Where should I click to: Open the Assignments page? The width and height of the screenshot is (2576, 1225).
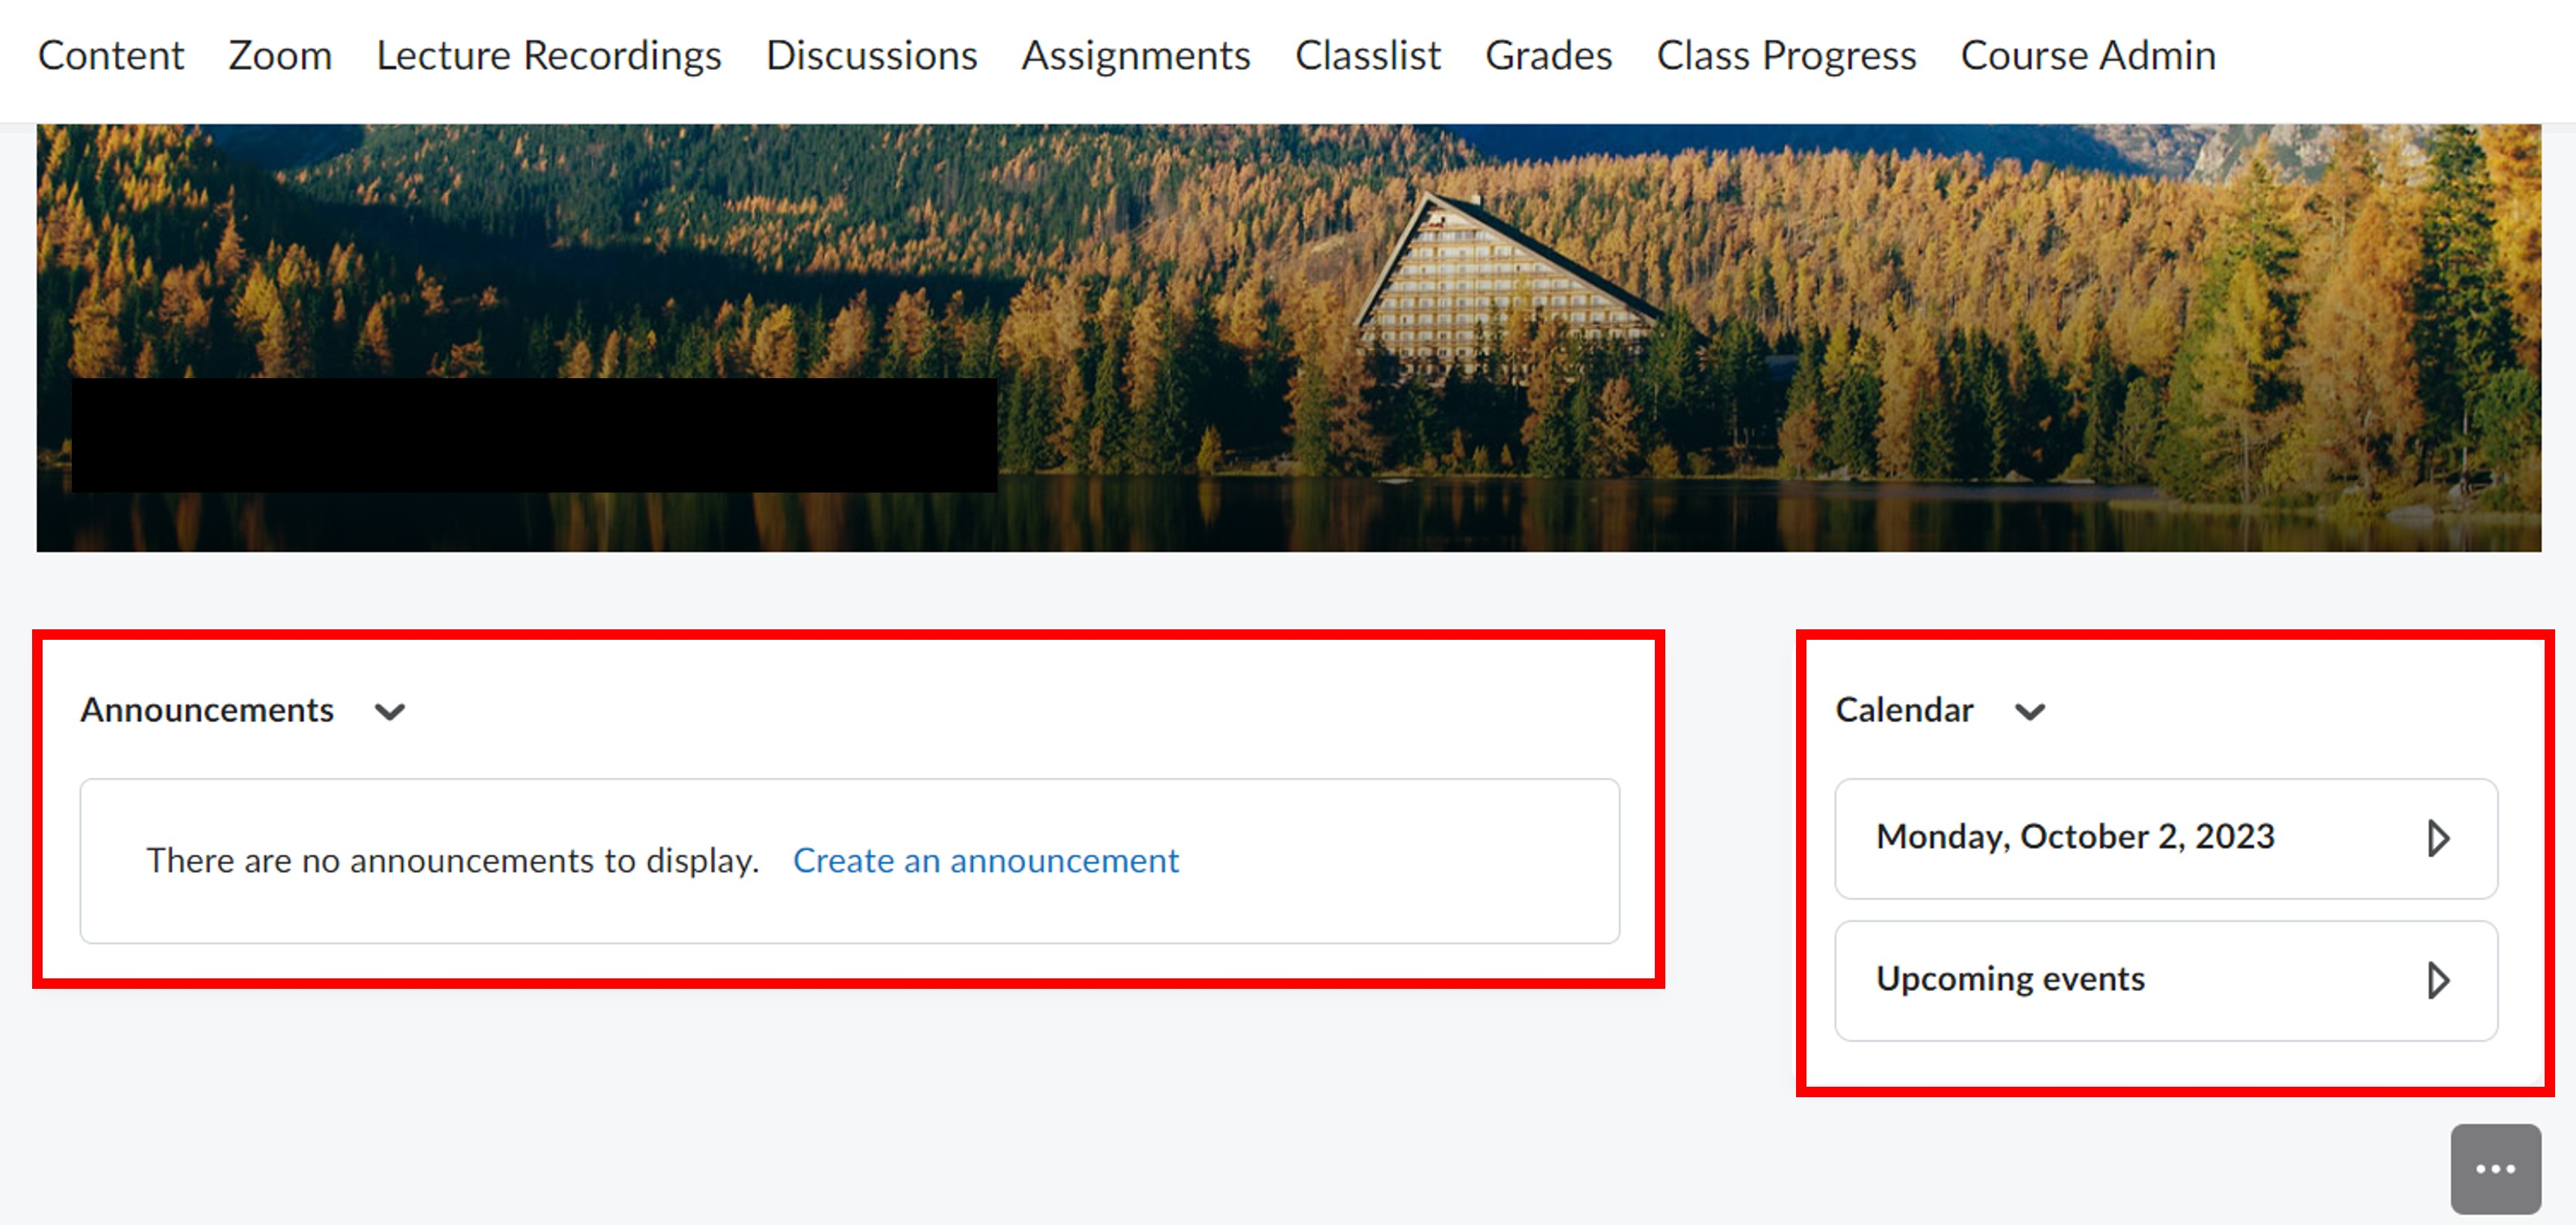tap(1135, 55)
